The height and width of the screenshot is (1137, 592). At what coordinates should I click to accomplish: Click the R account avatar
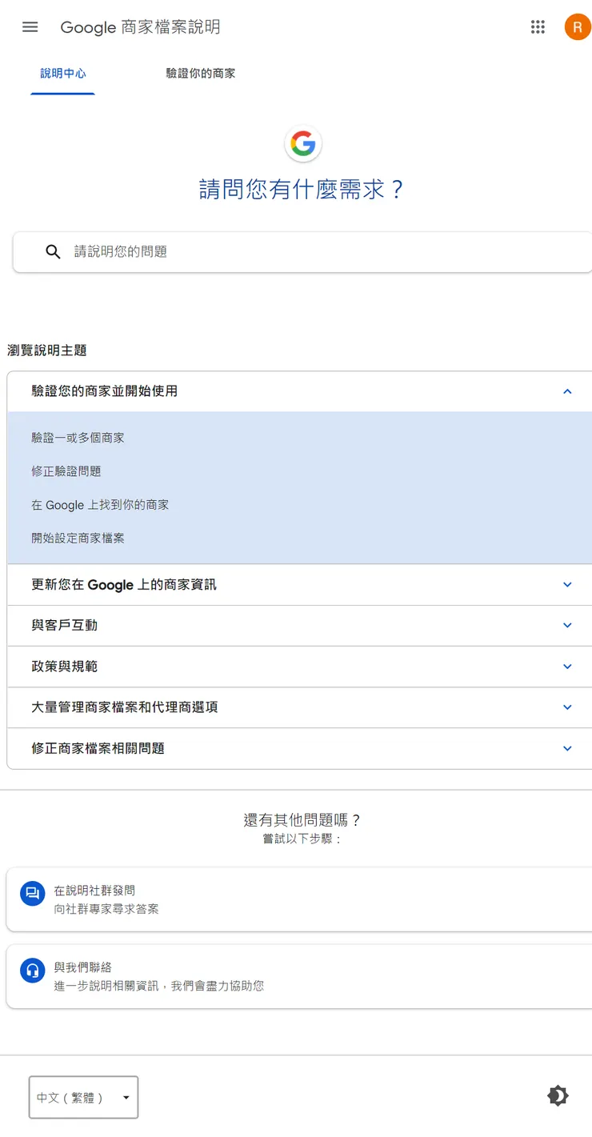tap(578, 26)
